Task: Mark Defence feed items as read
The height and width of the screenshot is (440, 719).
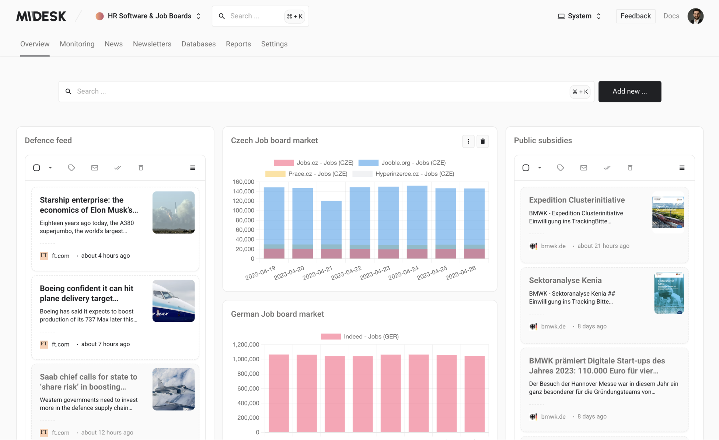Action: [118, 168]
